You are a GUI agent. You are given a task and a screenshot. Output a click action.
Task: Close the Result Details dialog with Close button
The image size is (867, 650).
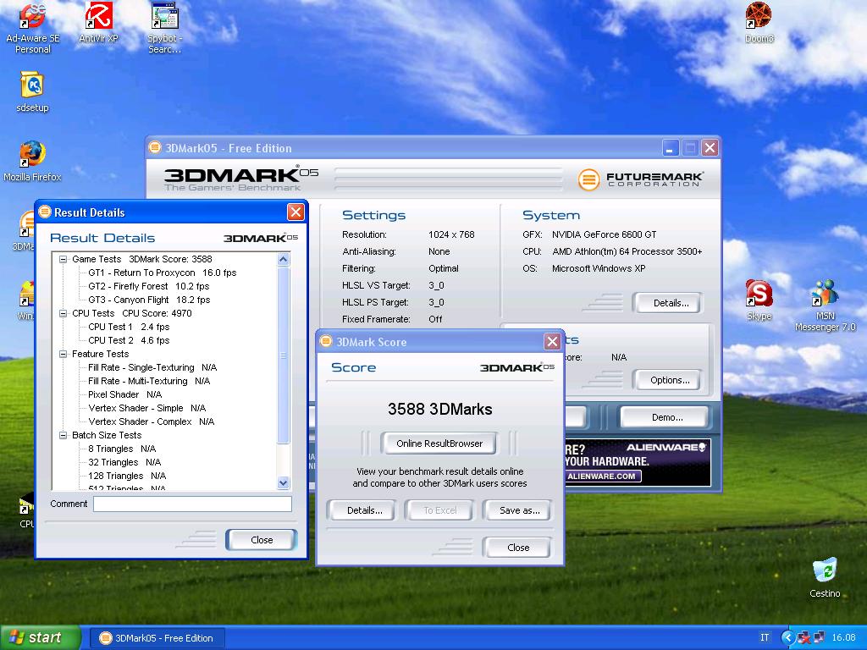(262, 540)
